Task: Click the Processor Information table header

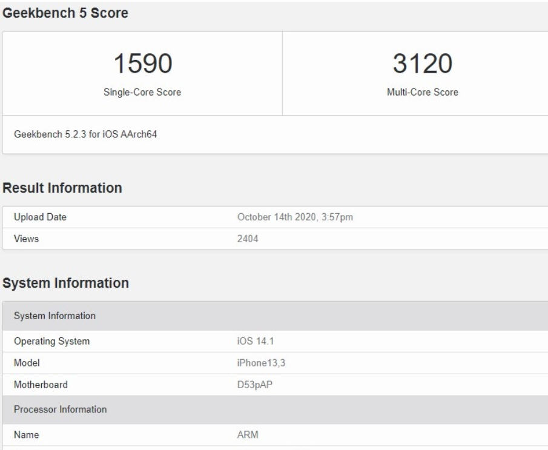Action: point(275,409)
